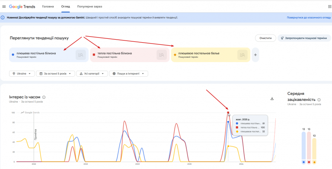Edit the плюшевое постельное белье search term
The image size is (332, 169).
point(198,53)
